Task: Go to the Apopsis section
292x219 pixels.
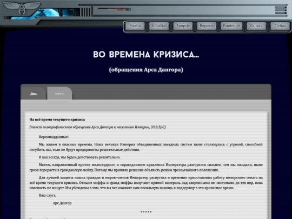Action: (x=183, y=26)
